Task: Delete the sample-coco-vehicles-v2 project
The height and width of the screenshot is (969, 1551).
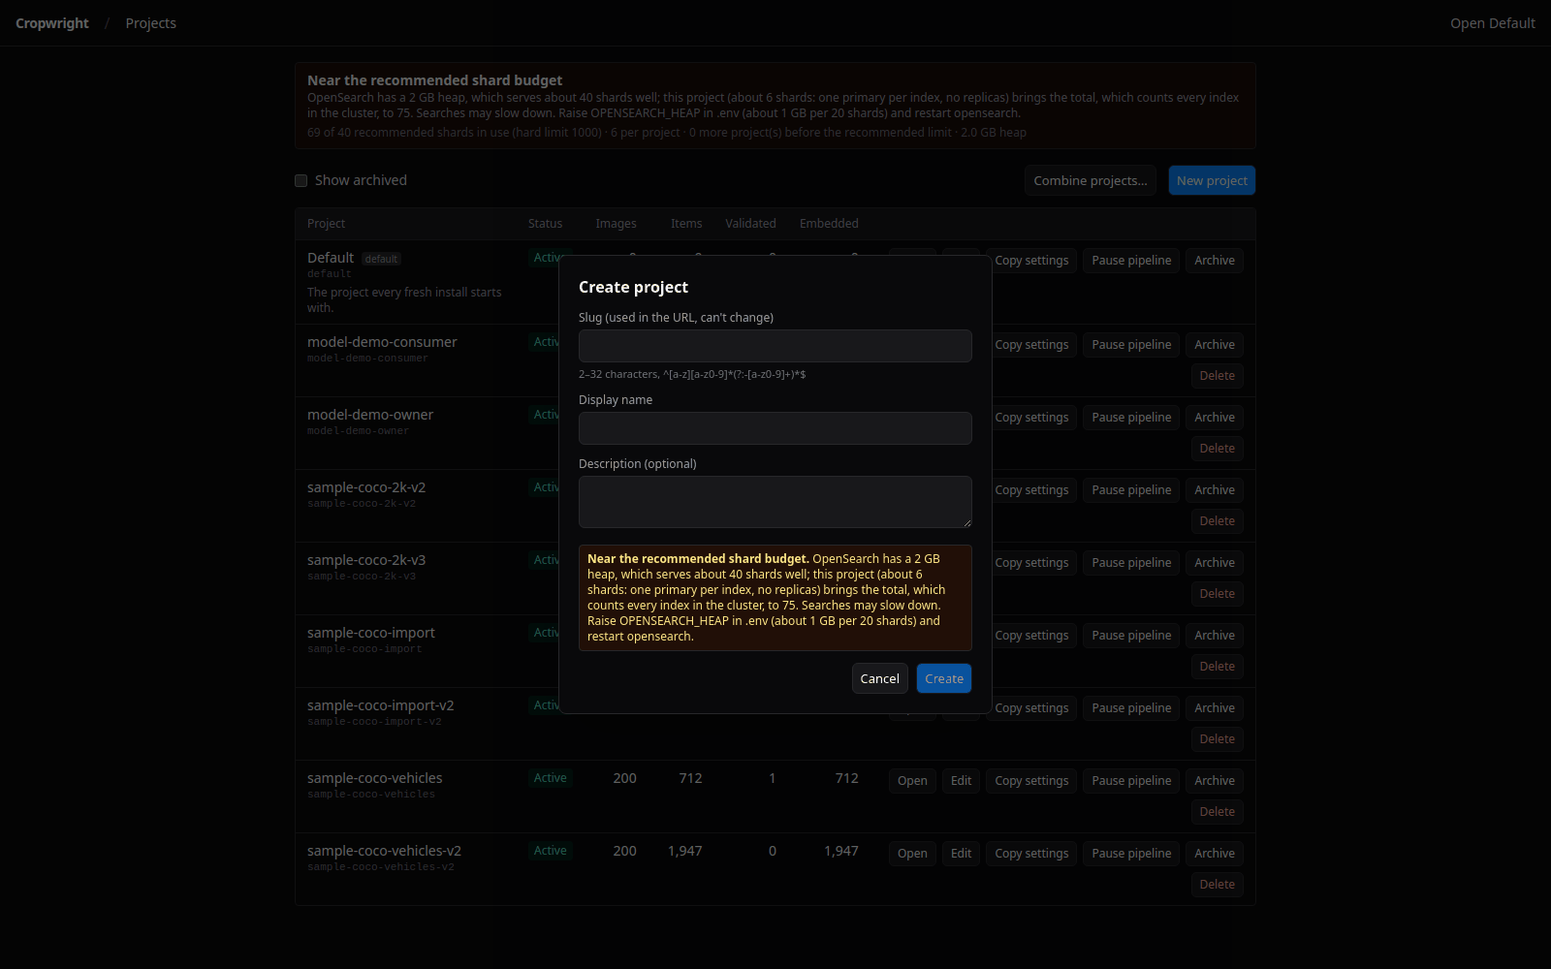Action: pos(1217,885)
